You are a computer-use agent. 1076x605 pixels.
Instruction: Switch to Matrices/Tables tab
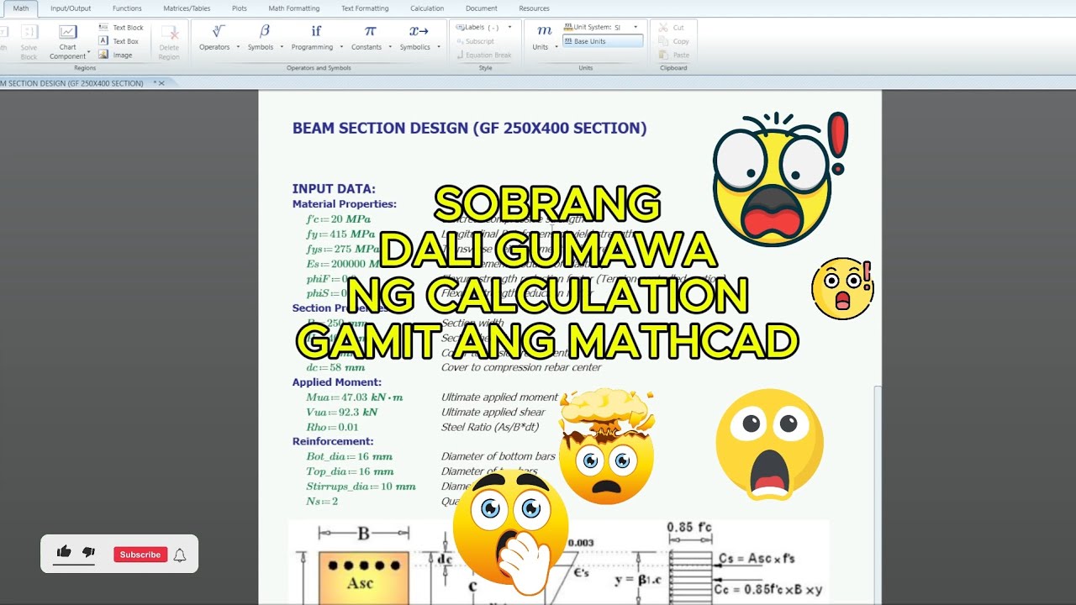click(187, 8)
